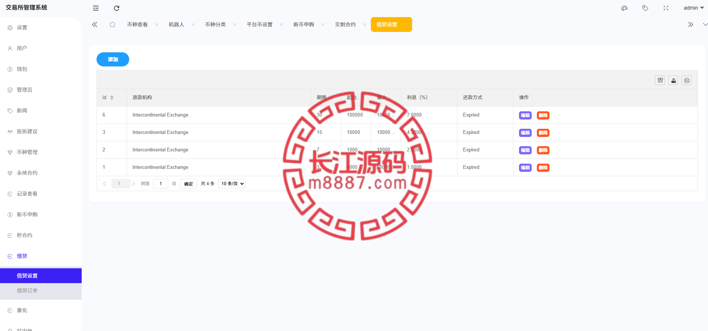Close the 交割合约 tab
Viewport: 708px width, 331px height.
pos(365,25)
